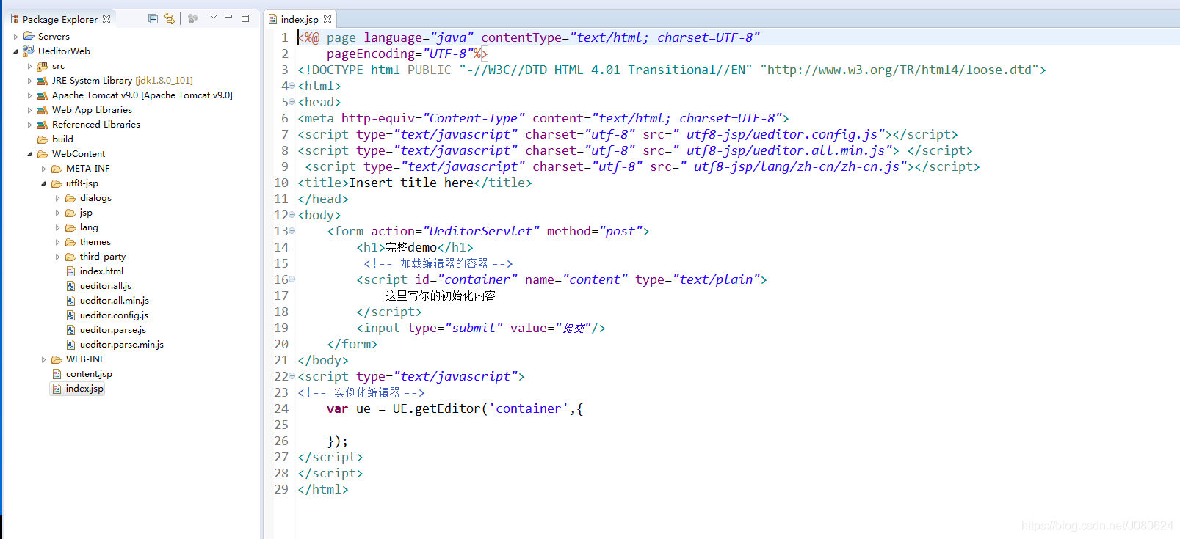Viewport: 1180px width, 539px height.
Task: Maximize the Package Explorer view
Action: [x=245, y=18]
